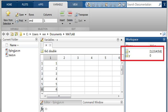The height and width of the screenshot is (112, 168).
Task: Switch to the APPS tab
Action: (x=41, y=4)
